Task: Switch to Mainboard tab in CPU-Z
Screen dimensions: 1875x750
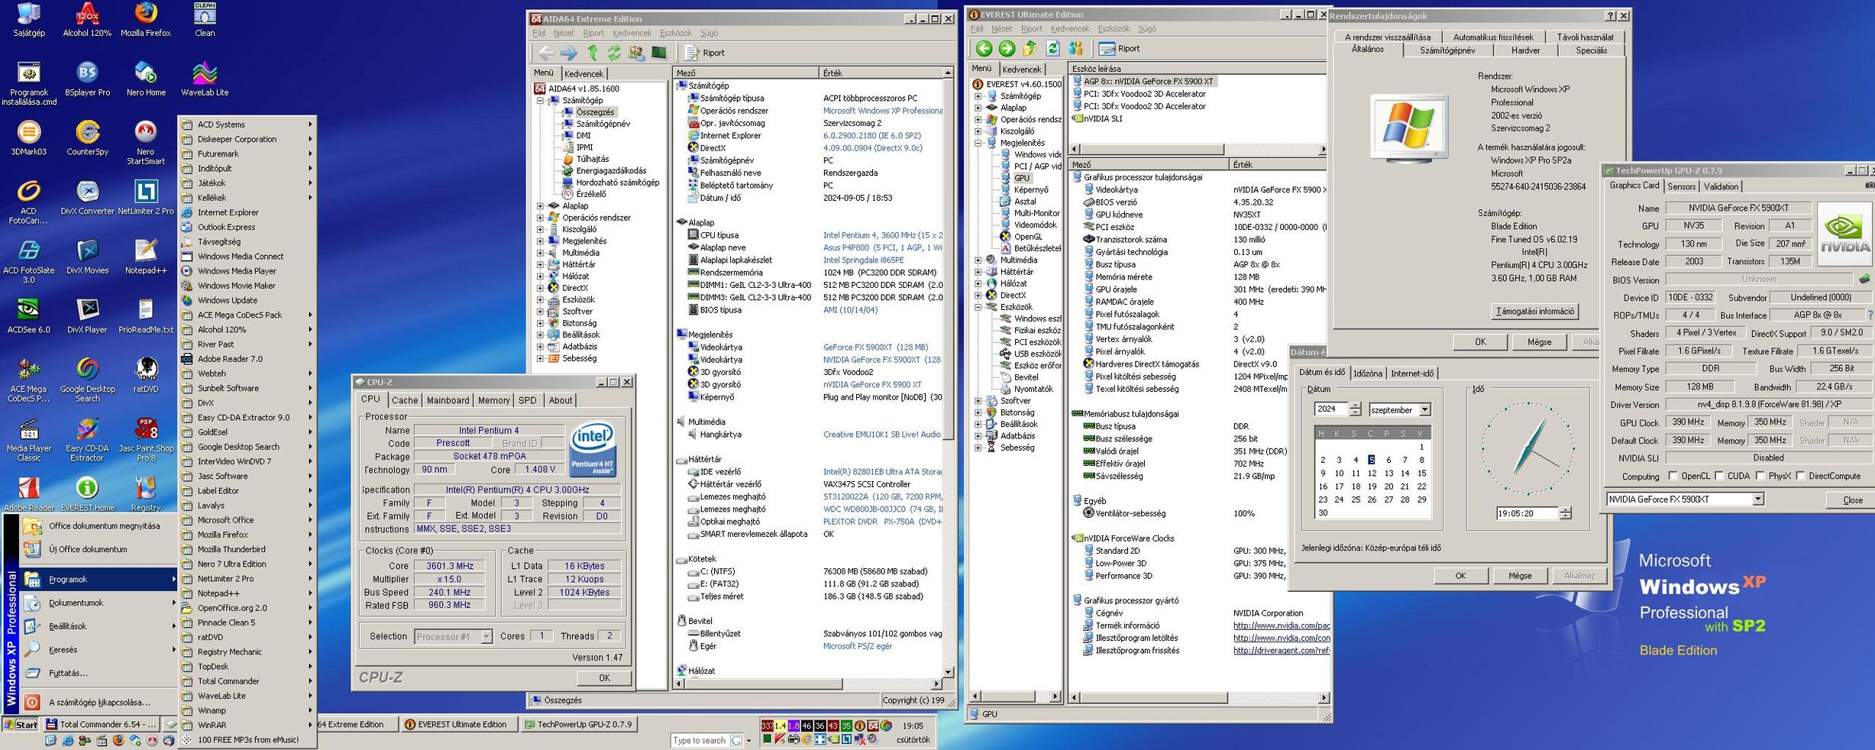Action: [448, 400]
